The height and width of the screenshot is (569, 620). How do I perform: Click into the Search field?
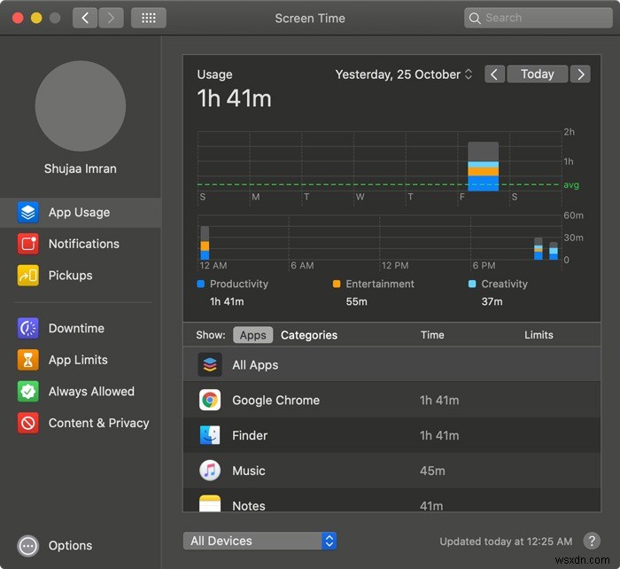point(539,18)
